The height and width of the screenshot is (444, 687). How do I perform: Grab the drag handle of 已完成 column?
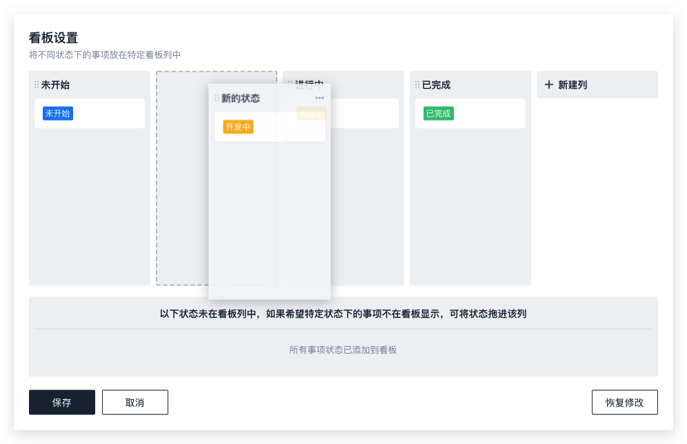[417, 85]
